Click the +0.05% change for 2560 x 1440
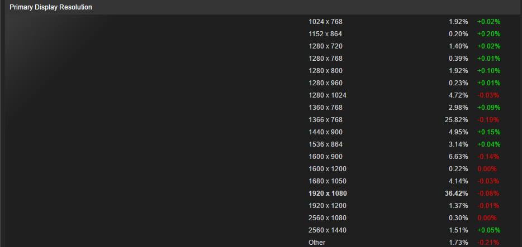The width and height of the screenshot is (522, 247). pos(488,230)
